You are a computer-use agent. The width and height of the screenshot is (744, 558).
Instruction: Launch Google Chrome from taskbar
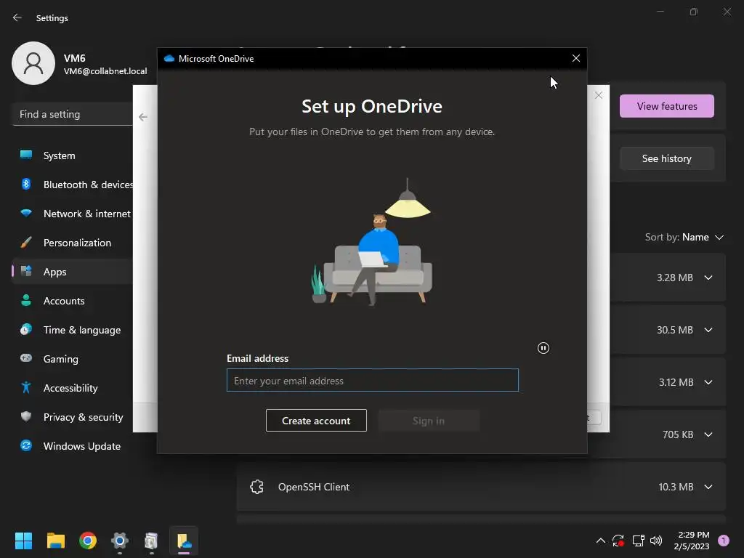pyautogui.click(x=88, y=541)
